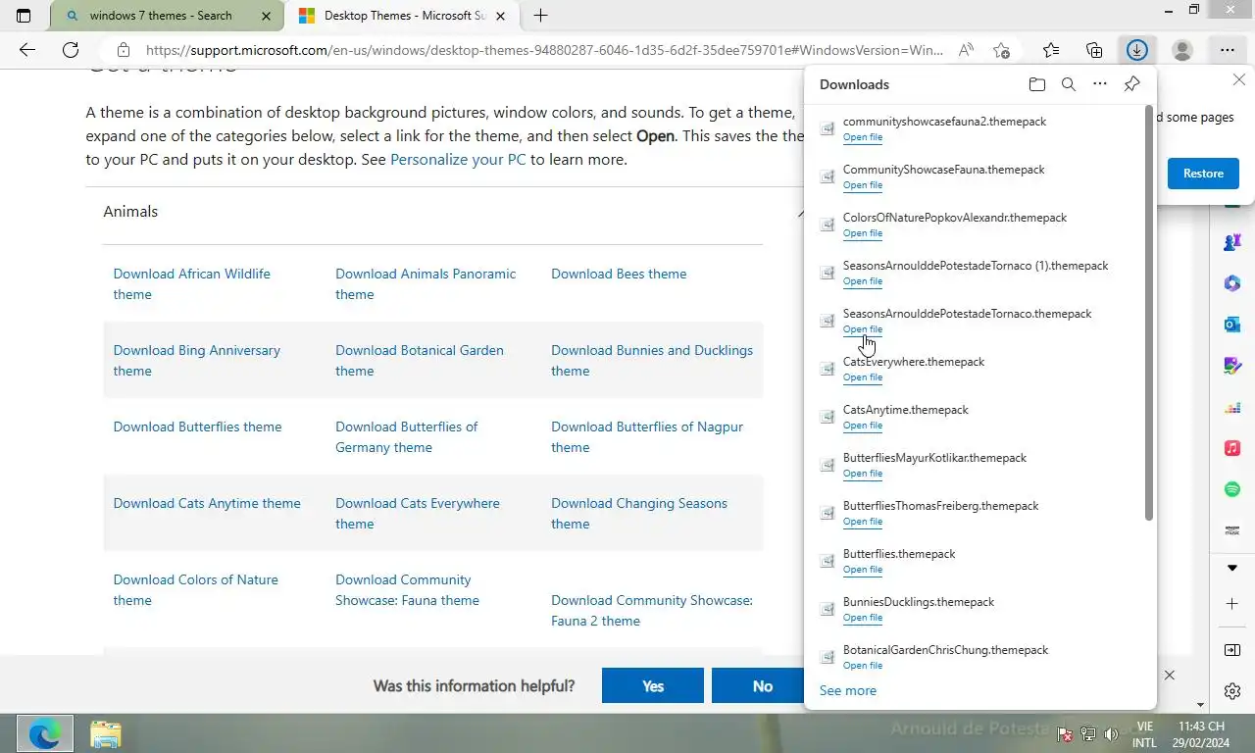Viewport: 1255px width, 753px height.
Task: Click Personalize your PC link
Action: tap(458, 159)
